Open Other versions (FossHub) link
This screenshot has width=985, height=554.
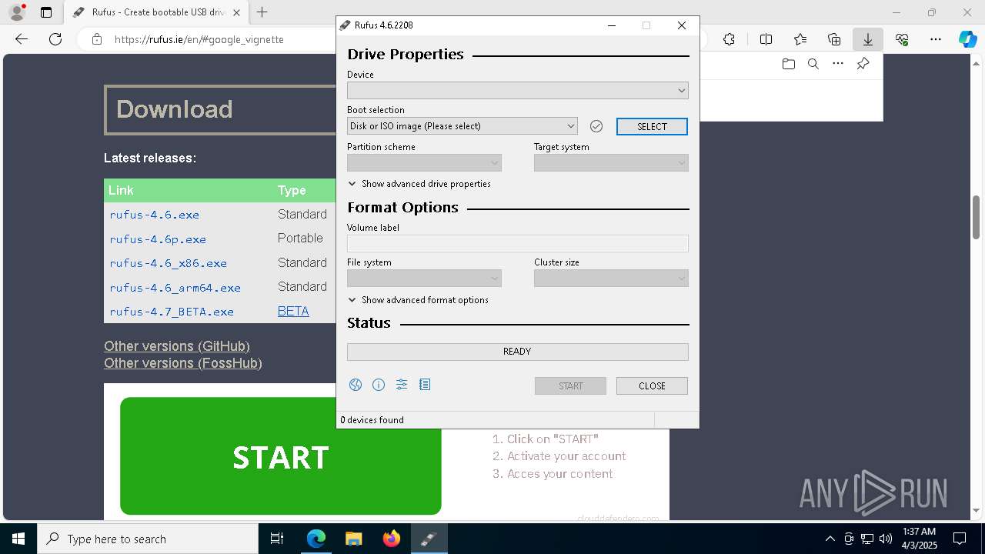click(x=183, y=363)
